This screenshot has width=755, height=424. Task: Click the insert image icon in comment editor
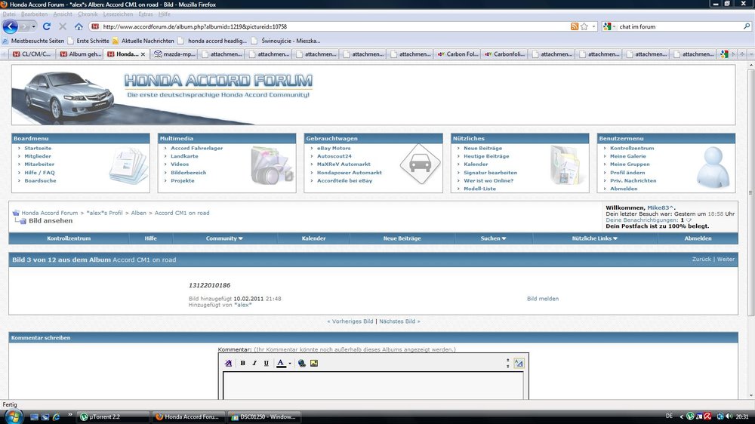click(x=314, y=363)
